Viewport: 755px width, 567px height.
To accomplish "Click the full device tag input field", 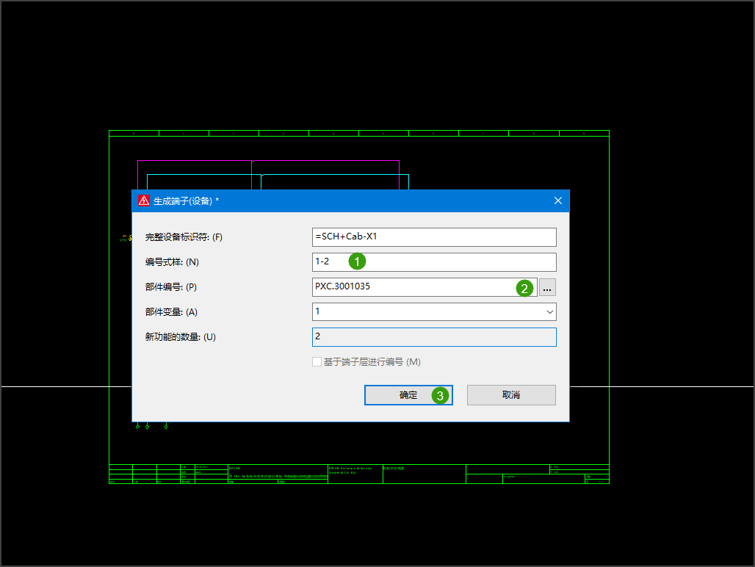I will 434,236.
